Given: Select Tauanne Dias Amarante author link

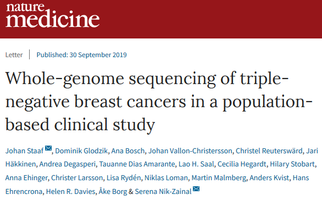Looking at the screenshot, I should pos(137,164).
